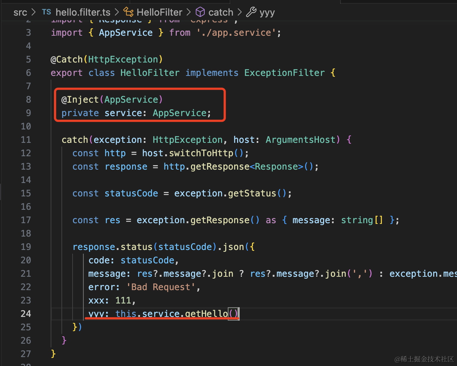Click the switchToHttp method call
457x366 pixels.
point(201,153)
